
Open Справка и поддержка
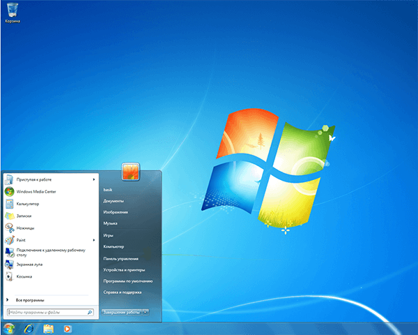(123, 292)
